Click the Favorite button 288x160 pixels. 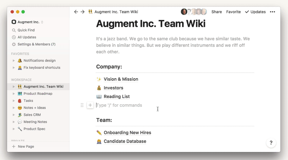click(233, 12)
